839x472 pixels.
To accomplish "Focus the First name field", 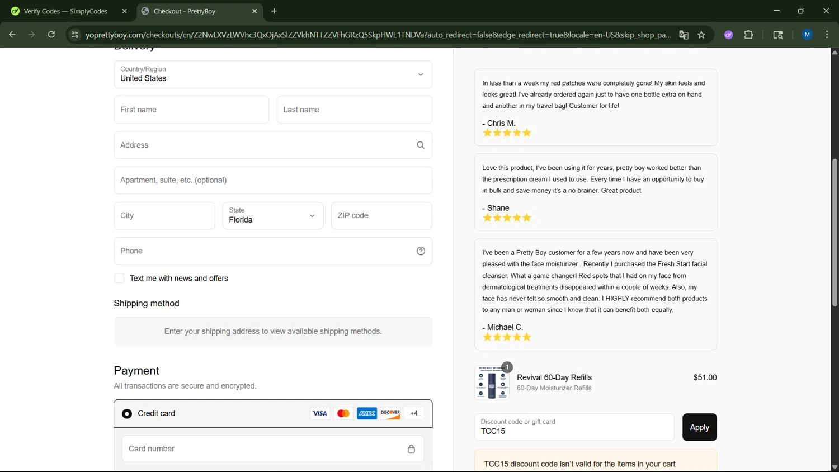I will tap(191, 110).
